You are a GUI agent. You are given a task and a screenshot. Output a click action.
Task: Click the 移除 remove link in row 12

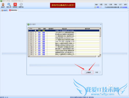[x=39, y=51]
